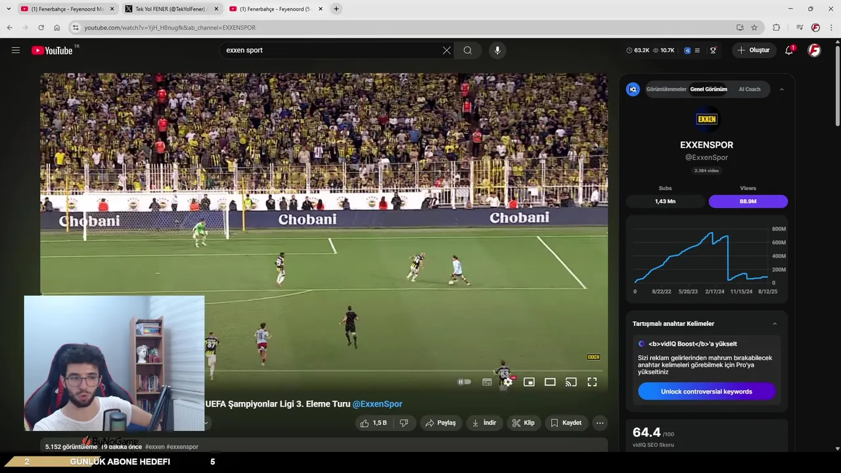Start voice search with microphone
841x473 pixels.
(x=497, y=50)
